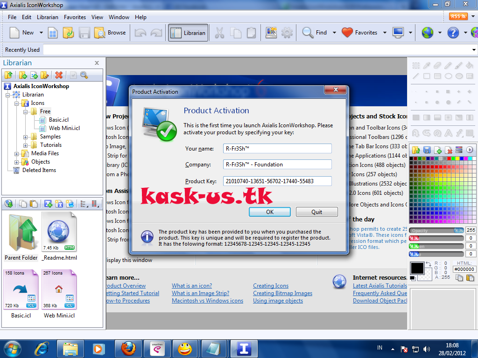Click the black foreground color box
The height and width of the screenshot is (358, 478).
(x=417, y=268)
